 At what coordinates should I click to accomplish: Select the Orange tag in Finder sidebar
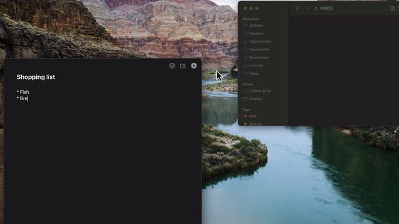coord(256,124)
